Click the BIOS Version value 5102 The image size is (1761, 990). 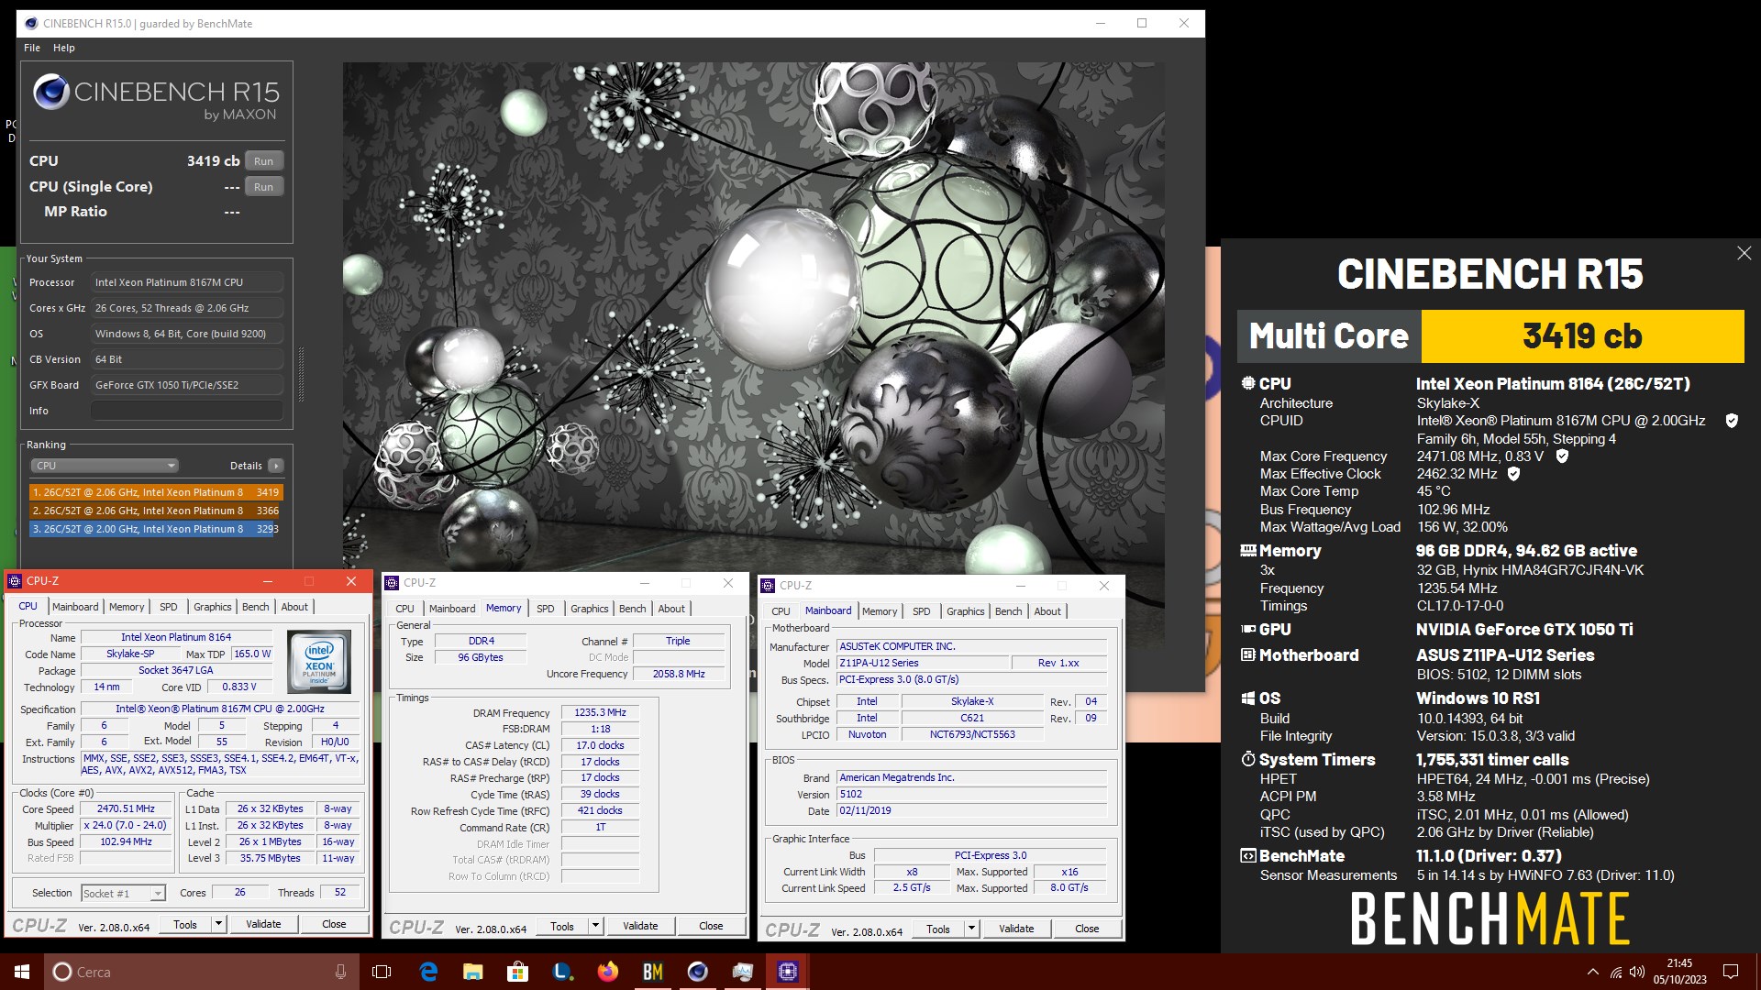971,794
